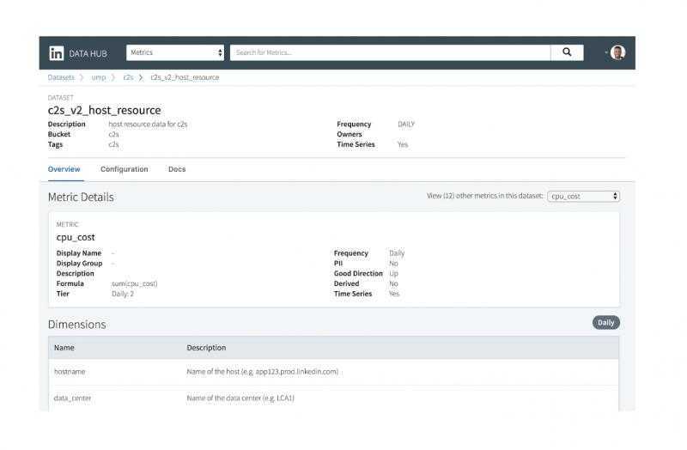
Task: Click the c2s_v2_host_resource breadcrumb
Action: click(x=185, y=77)
